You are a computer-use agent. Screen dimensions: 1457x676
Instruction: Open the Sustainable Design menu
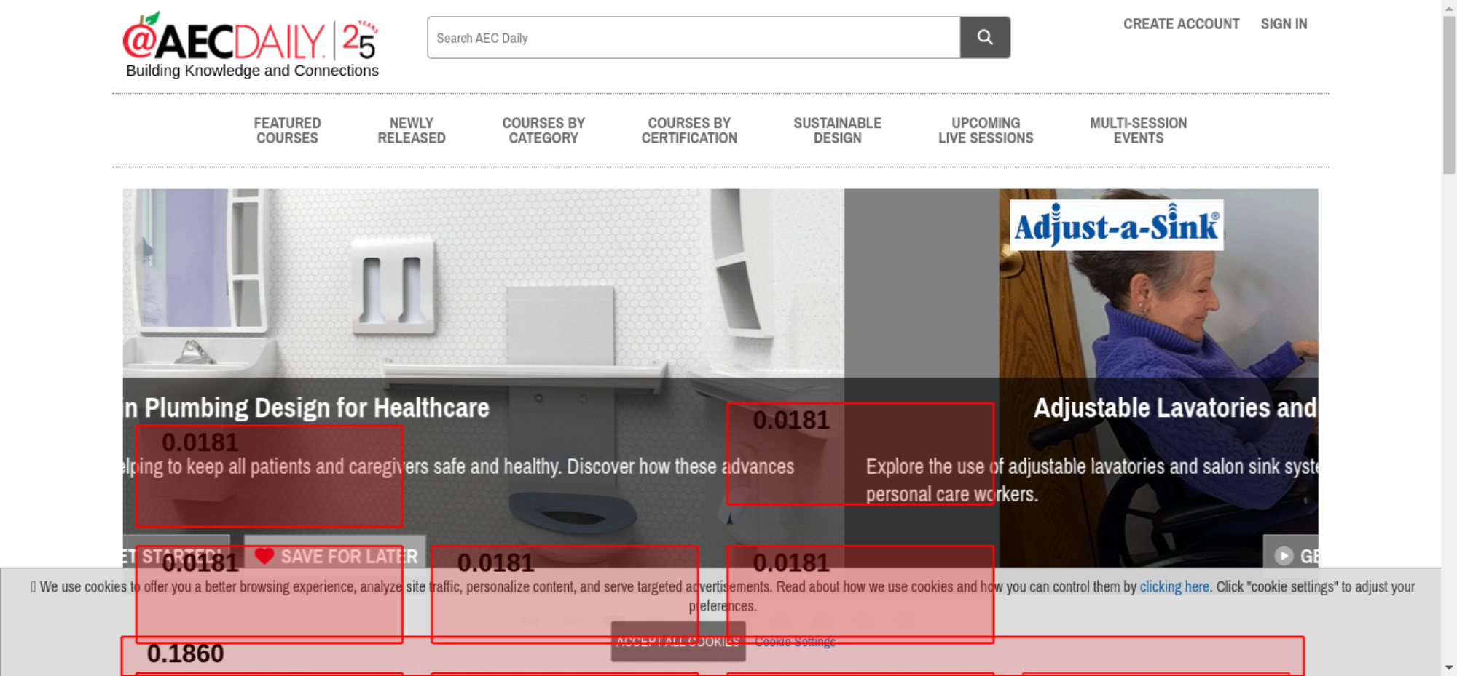(x=837, y=131)
